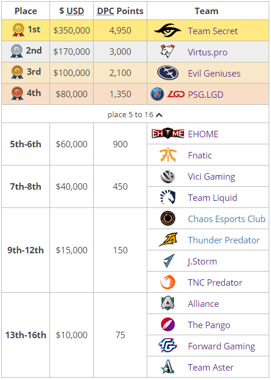
Task: Click the PSG.LGD team logo
Action: pyautogui.click(x=167, y=94)
